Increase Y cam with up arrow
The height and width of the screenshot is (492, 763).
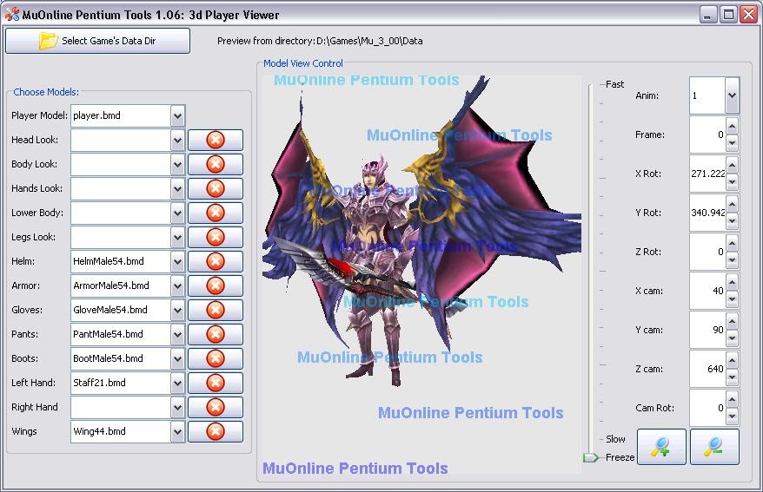click(x=732, y=321)
